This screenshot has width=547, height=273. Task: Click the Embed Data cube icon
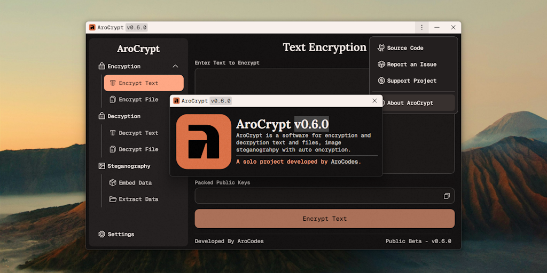click(x=113, y=183)
